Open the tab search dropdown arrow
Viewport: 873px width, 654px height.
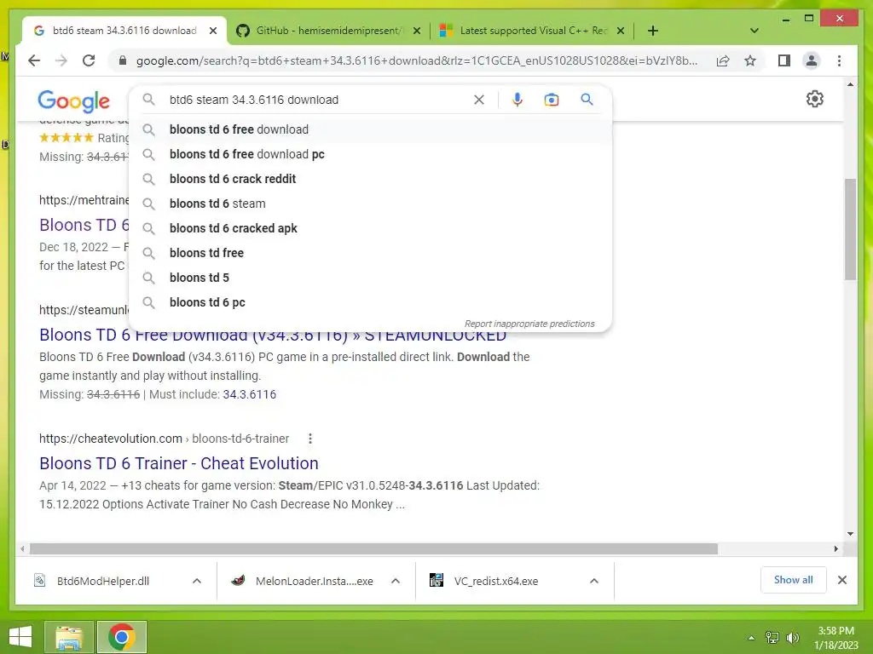pyautogui.click(x=754, y=31)
